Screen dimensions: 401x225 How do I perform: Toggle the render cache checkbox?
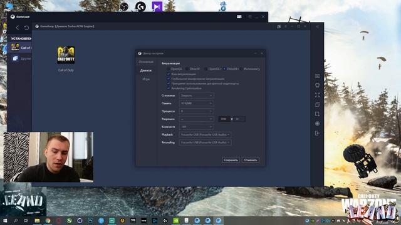coord(169,74)
